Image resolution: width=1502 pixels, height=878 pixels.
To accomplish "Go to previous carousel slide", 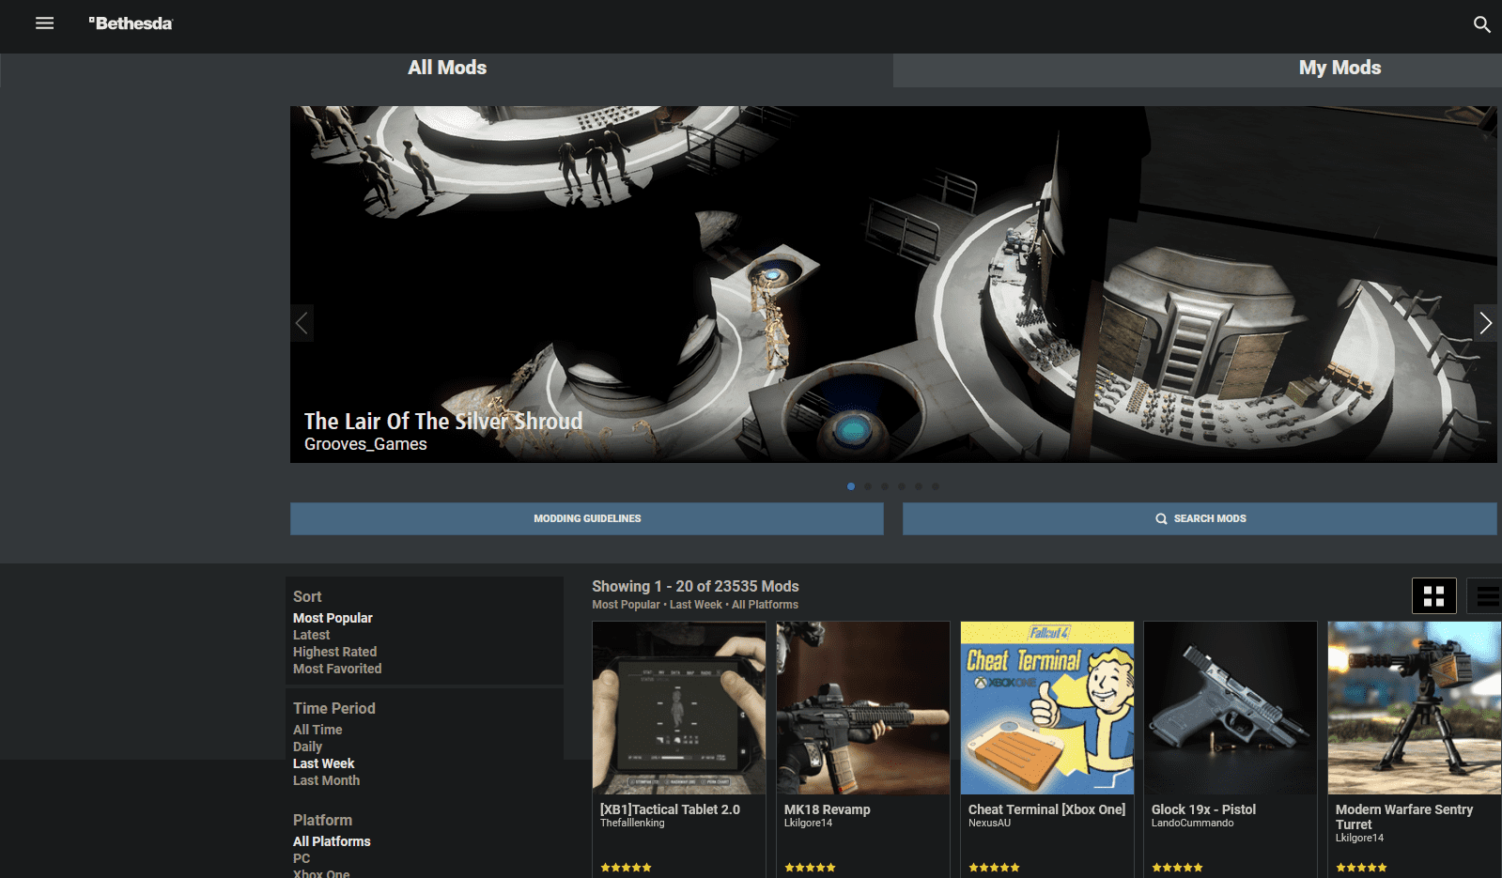I will (x=302, y=323).
